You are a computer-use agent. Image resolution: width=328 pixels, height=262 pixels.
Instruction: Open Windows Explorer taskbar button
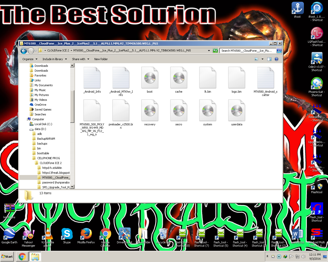pyautogui.click(x=35, y=257)
